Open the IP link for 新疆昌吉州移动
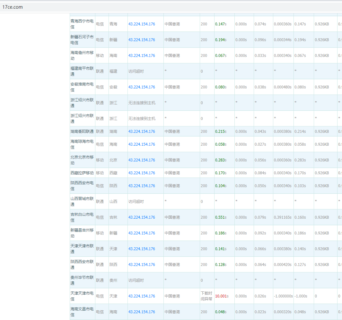The height and width of the screenshot is (320, 342). [x=142, y=233]
